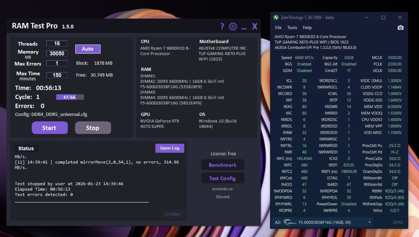The height and width of the screenshot is (237, 419).
Task: Click 'TUF GAMING X870-PLUS WIFI | BIOS 1623' line
Action: (311, 42)
